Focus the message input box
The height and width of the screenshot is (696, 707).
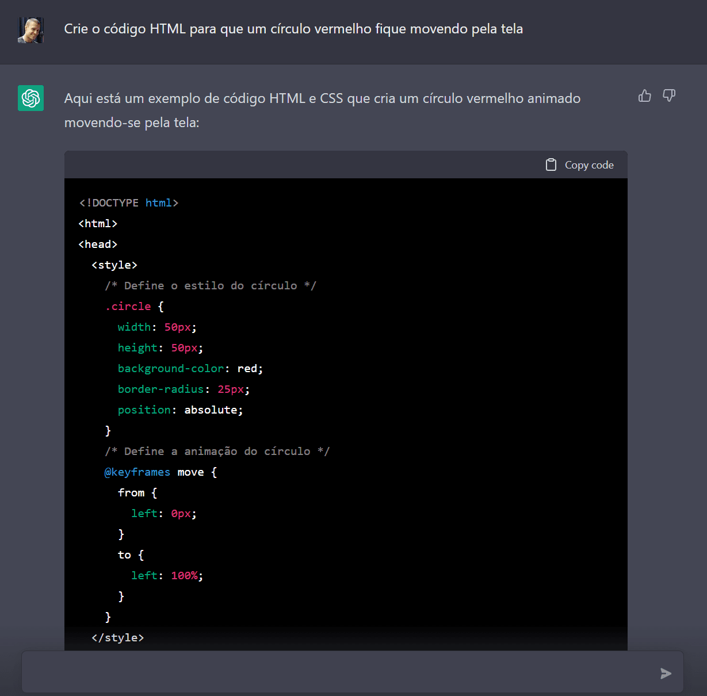(339, 672)
